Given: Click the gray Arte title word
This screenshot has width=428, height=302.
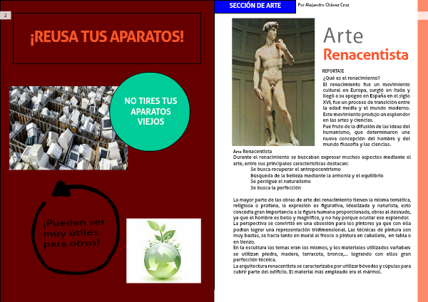Looking at the screenshot, I should coord(343,36).
